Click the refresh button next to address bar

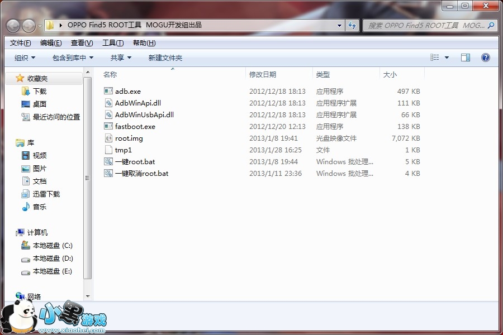[x=352, y=26]
